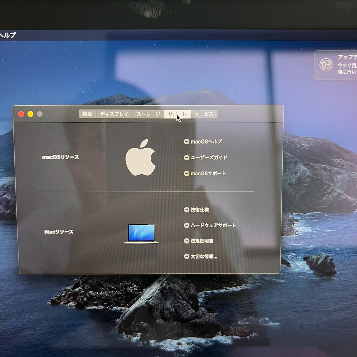Click the macOSリソース label

[61, 157]
